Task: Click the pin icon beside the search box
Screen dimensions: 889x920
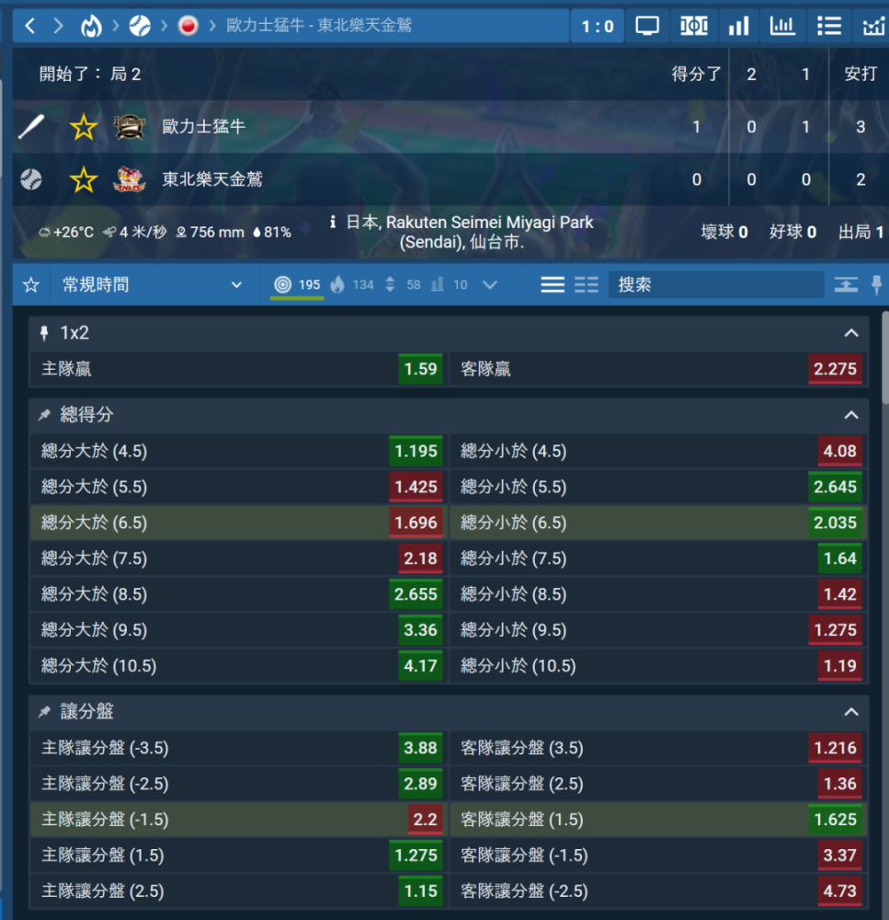Action: click(x=876, y=285)
